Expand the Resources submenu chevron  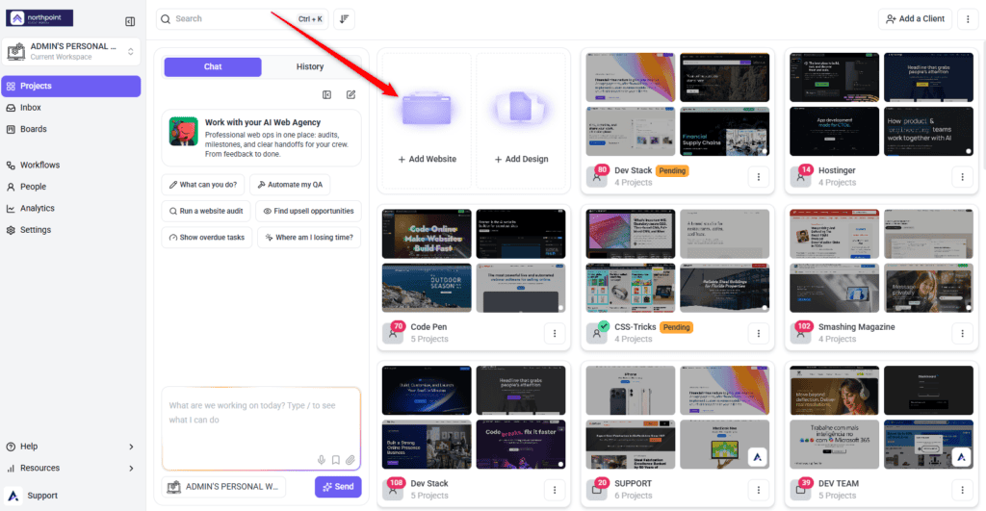[x=131, y=469]
